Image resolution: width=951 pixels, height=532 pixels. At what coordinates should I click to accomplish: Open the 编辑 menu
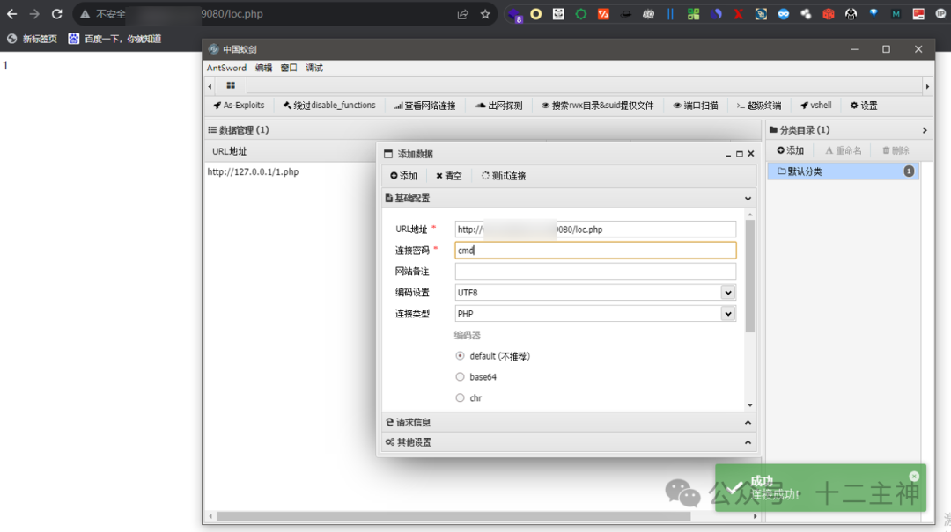point(263,67)
